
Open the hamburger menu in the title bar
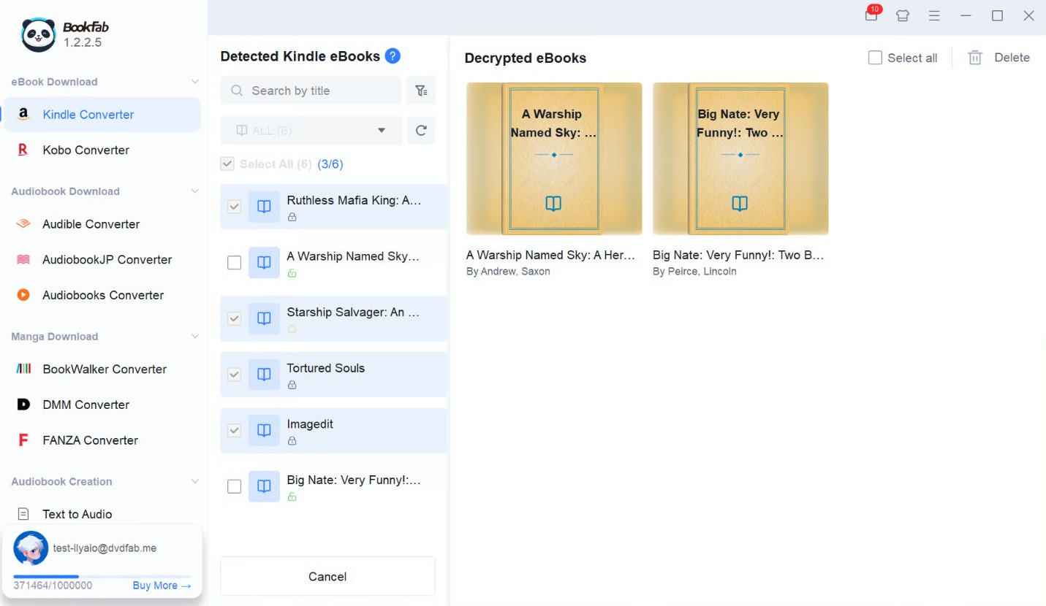(x=934, y=15)
